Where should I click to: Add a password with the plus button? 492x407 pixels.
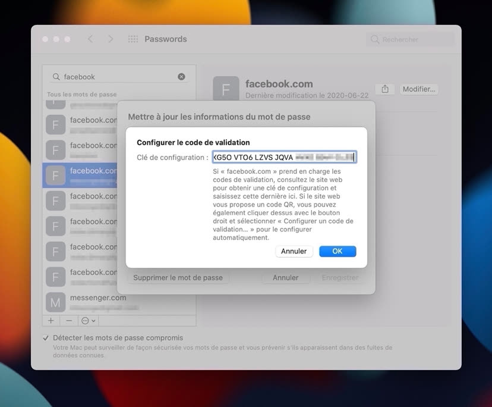51,321
